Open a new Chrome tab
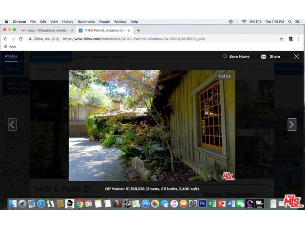The height and width of the screenshot is (229, 305). (138, 31)
